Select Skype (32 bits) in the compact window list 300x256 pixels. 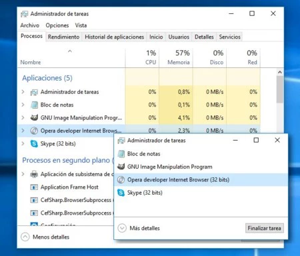pos(201,193)
